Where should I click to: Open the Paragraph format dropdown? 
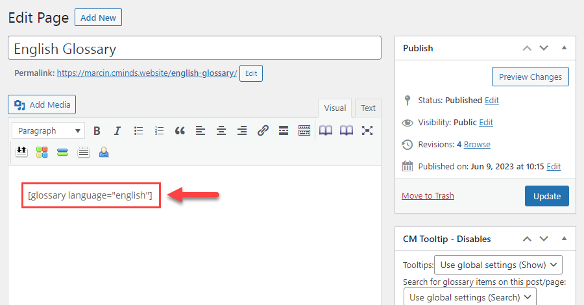49,130
